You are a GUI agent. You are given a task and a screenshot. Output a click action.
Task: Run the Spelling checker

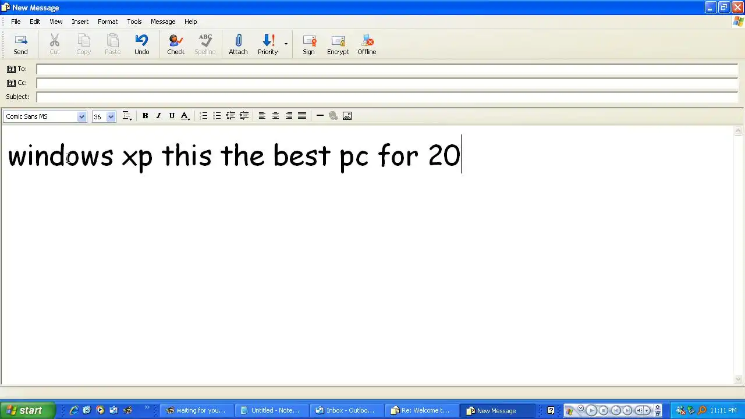pyautogui.click(x=205, y=45)
